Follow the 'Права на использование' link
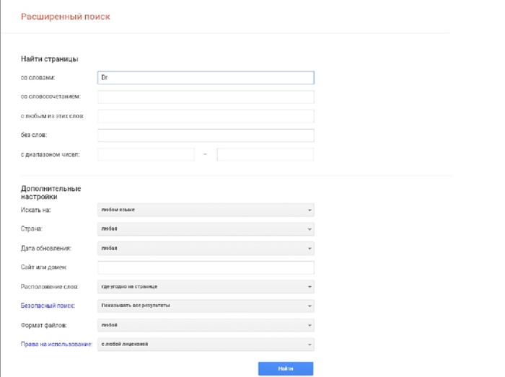The height and width of the screenshot is (377, 505). click(x=56, y=344)
